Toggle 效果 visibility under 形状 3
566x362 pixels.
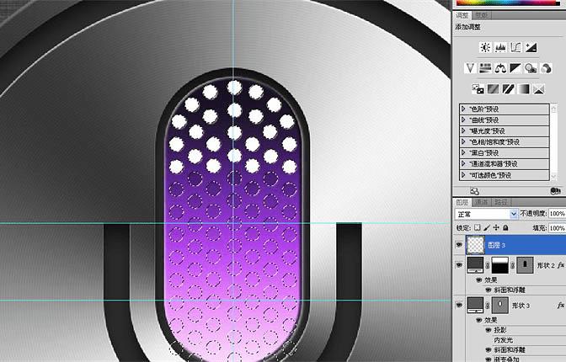[x=479, y=320]
